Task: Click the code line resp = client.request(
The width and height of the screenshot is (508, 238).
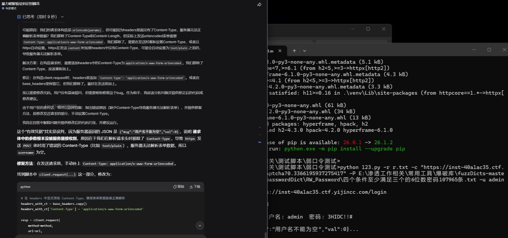Action: coord(41,220)
